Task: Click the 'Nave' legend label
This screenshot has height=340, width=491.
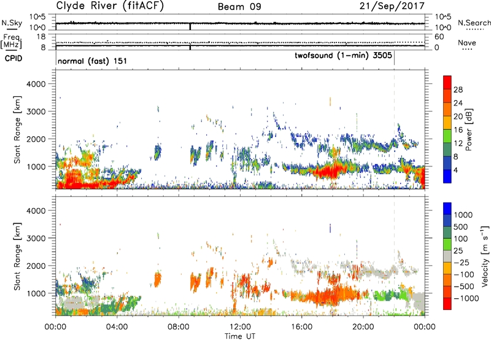Action: (x=467, y=43)
